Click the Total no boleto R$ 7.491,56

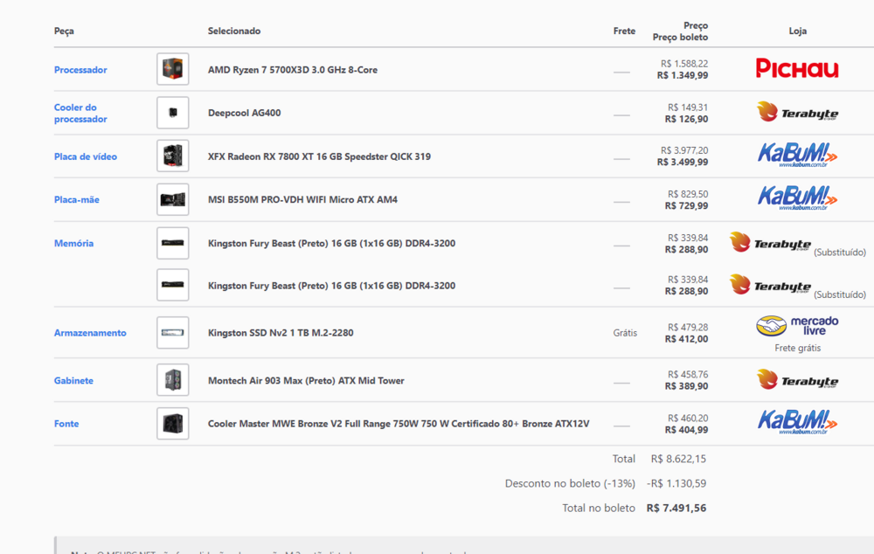point(676,508)
